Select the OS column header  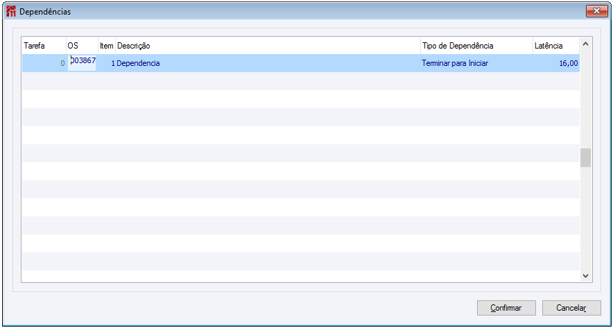[82, 46]
